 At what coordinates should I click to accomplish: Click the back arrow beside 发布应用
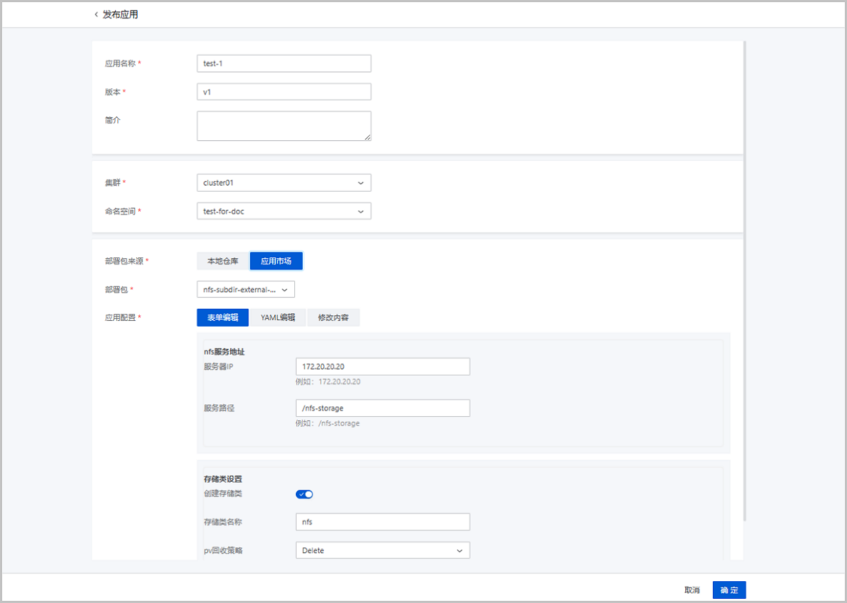pos(96,15)
